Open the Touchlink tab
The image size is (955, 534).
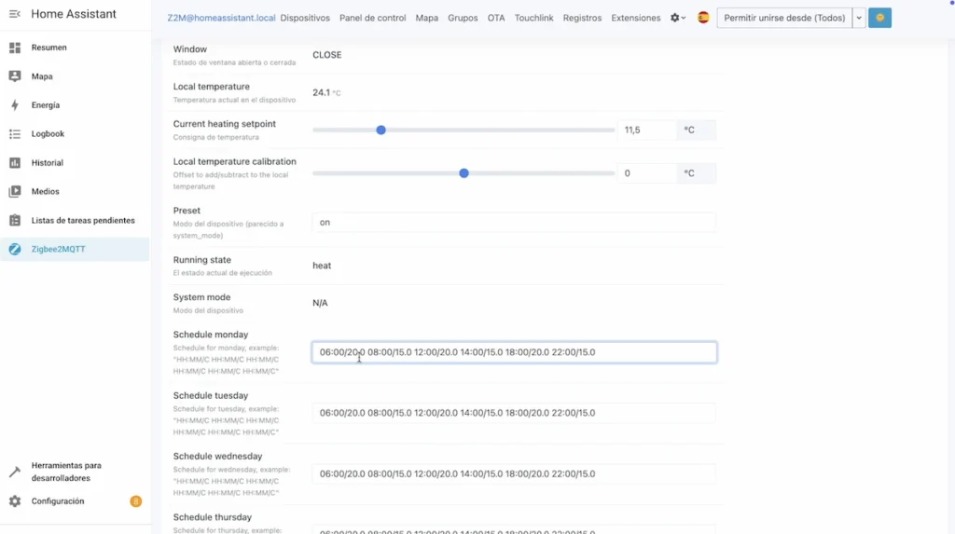[x=533, y=18]
